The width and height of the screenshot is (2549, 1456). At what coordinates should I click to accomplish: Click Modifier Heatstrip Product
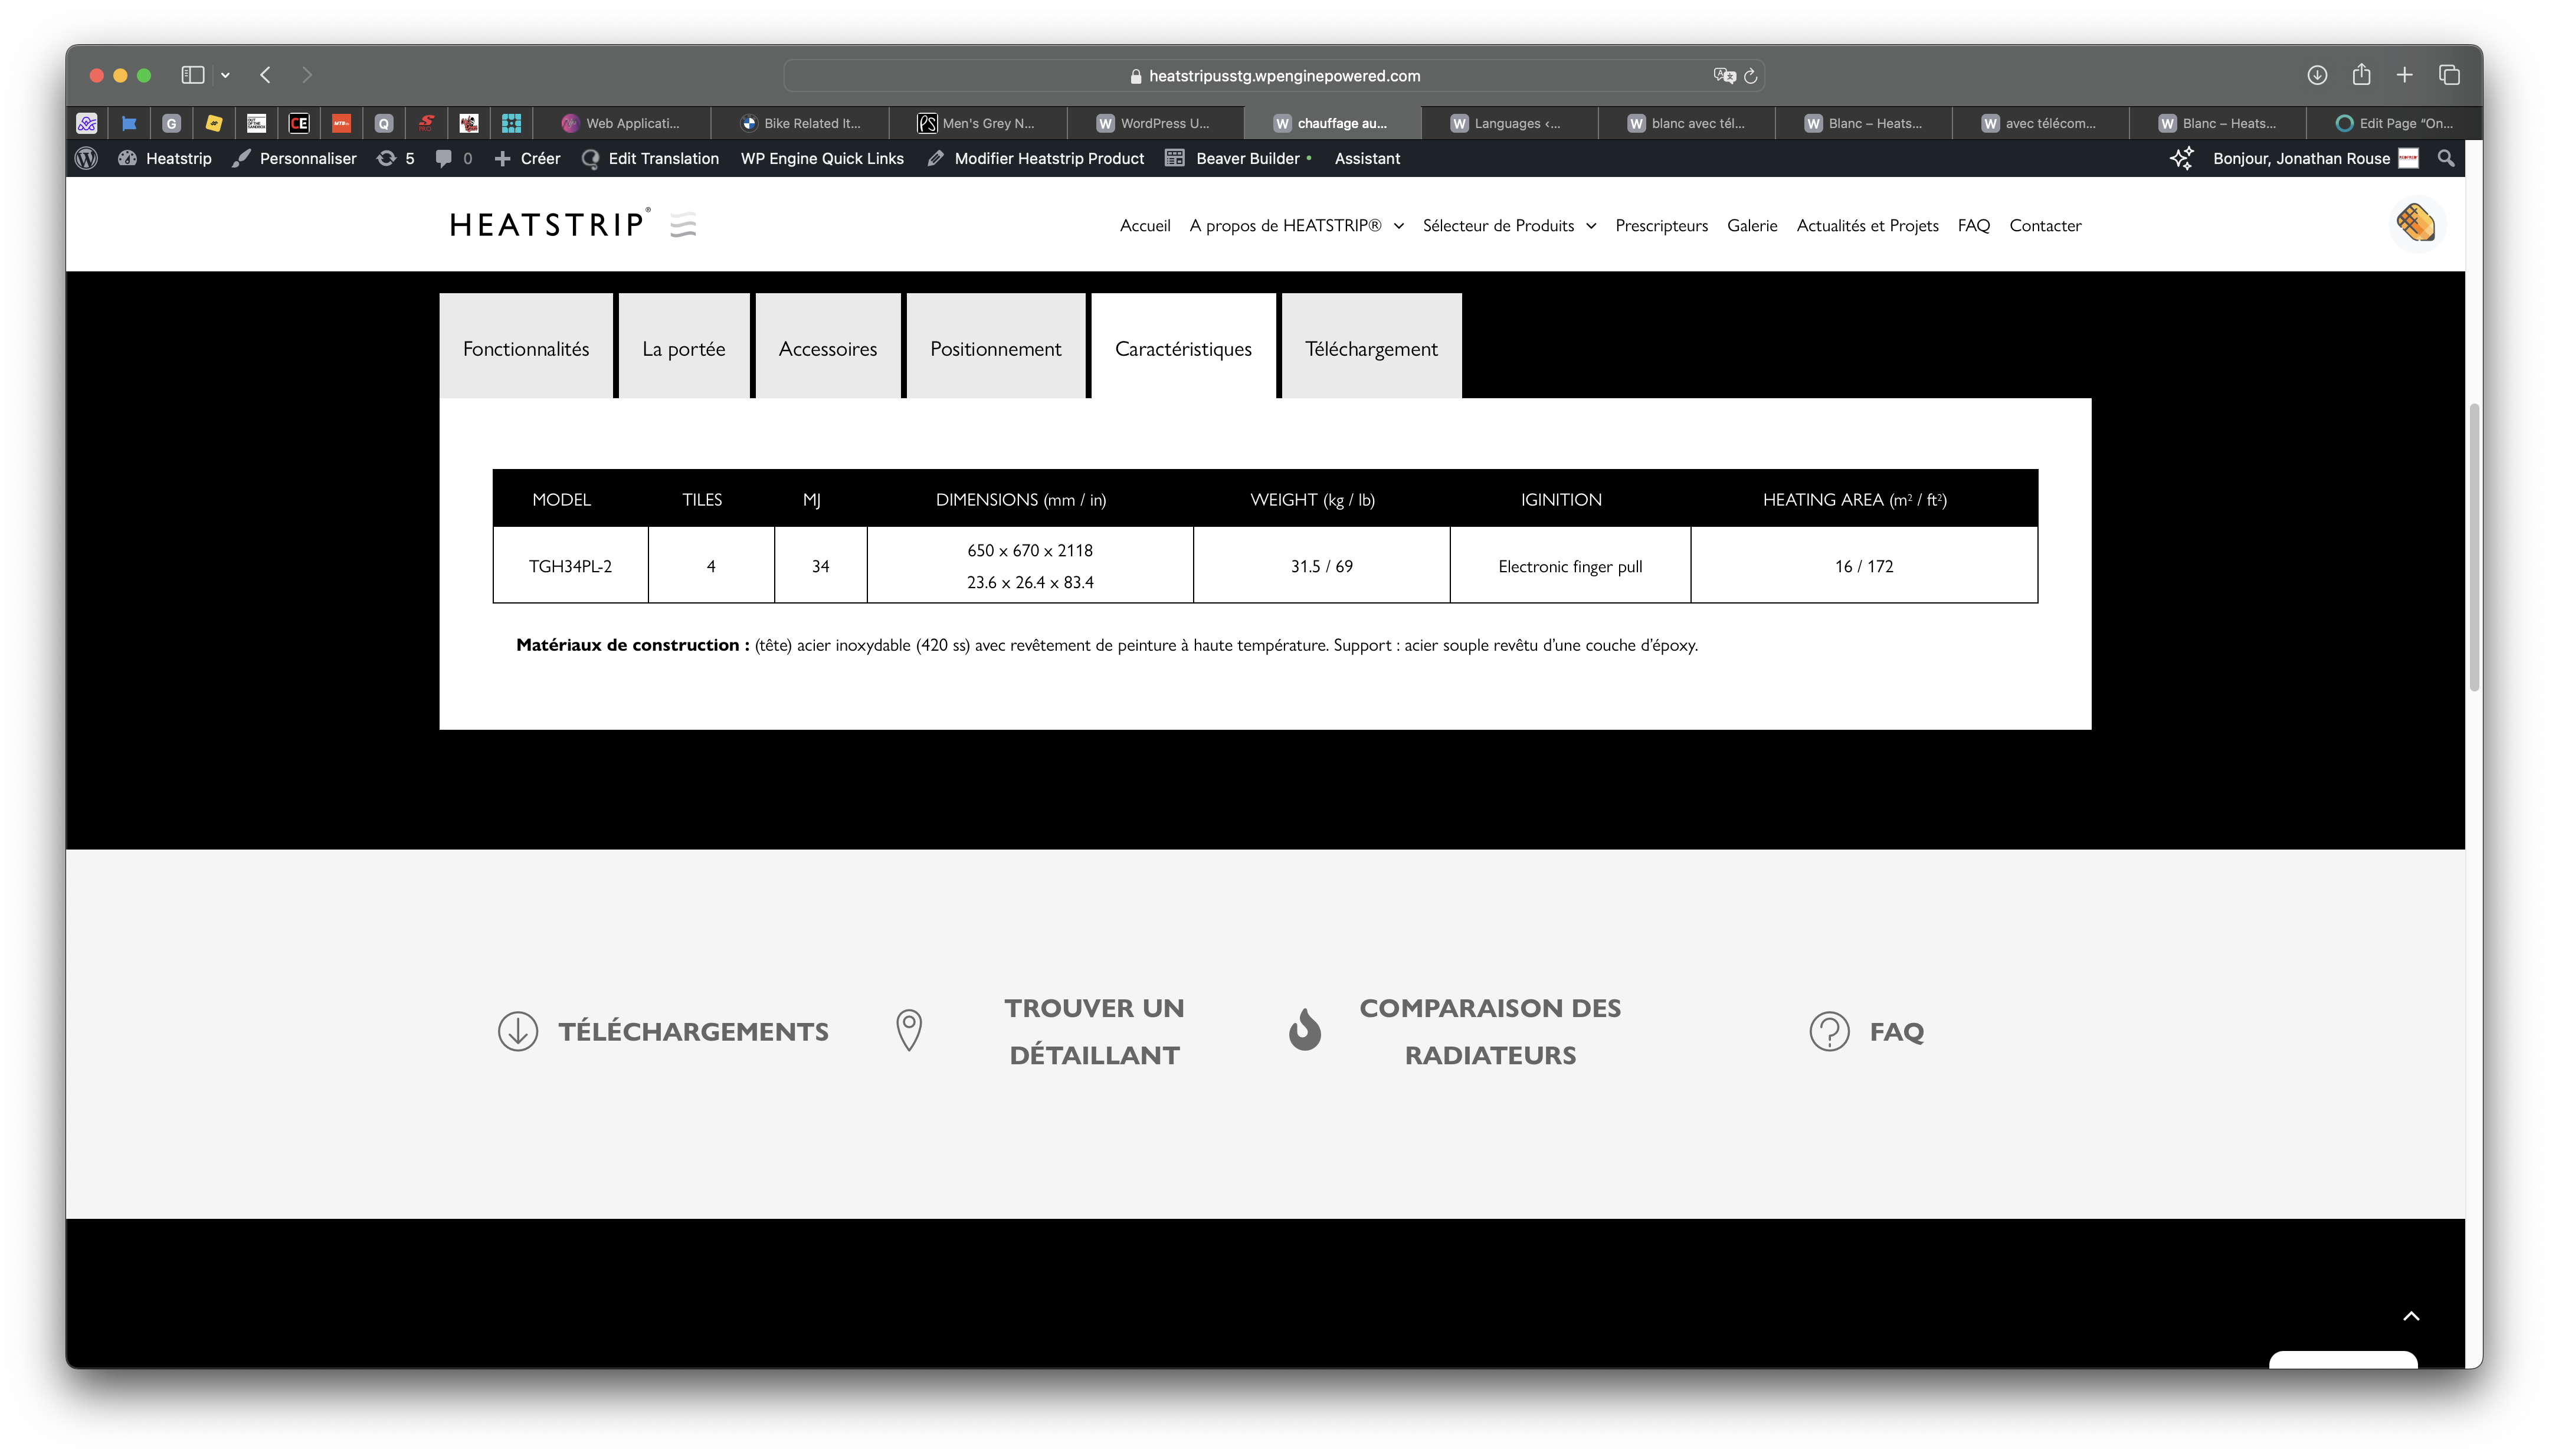click(1035, 158)
